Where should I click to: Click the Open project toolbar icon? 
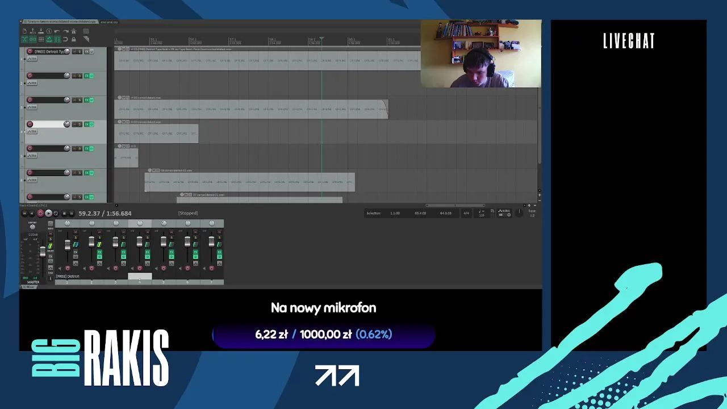tap(33, 31)
